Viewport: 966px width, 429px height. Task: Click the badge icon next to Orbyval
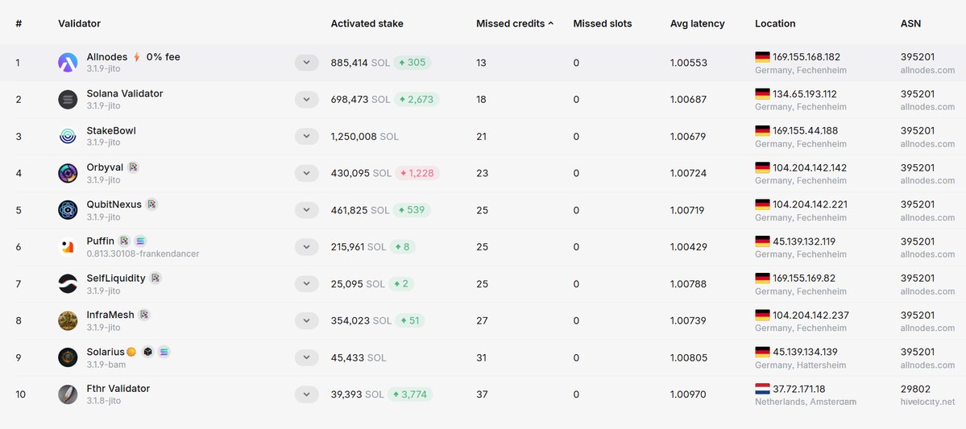click(133, 167)
